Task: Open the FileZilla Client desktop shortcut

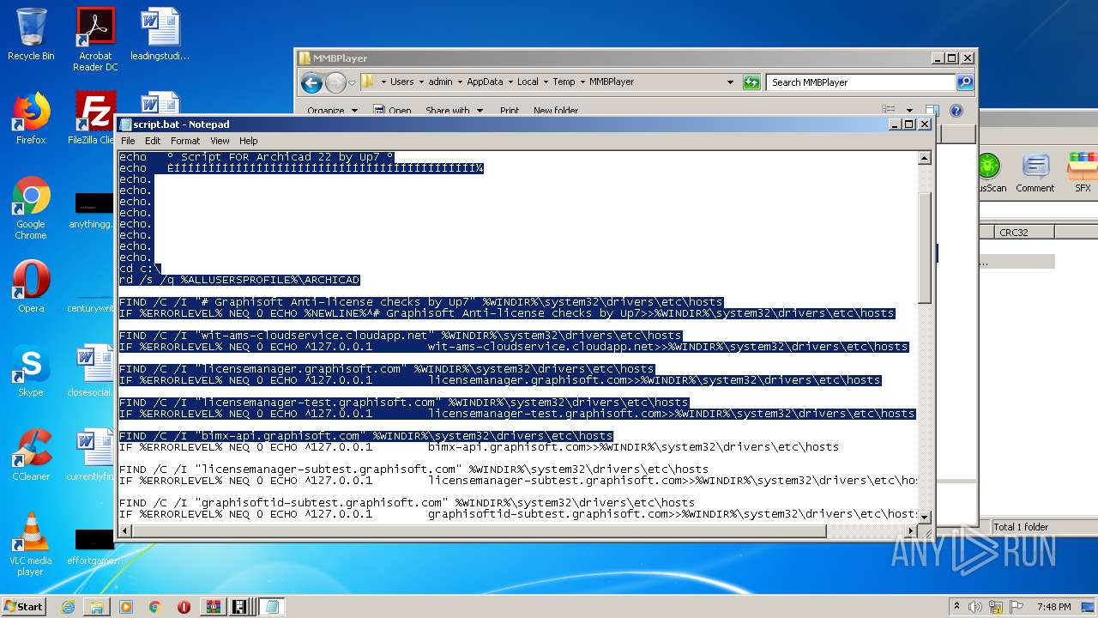Action: tap(94, 118)
